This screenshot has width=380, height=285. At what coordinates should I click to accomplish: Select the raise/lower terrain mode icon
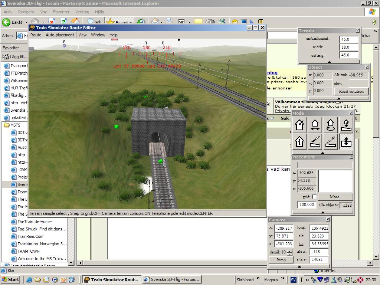(x=346, y=141)
